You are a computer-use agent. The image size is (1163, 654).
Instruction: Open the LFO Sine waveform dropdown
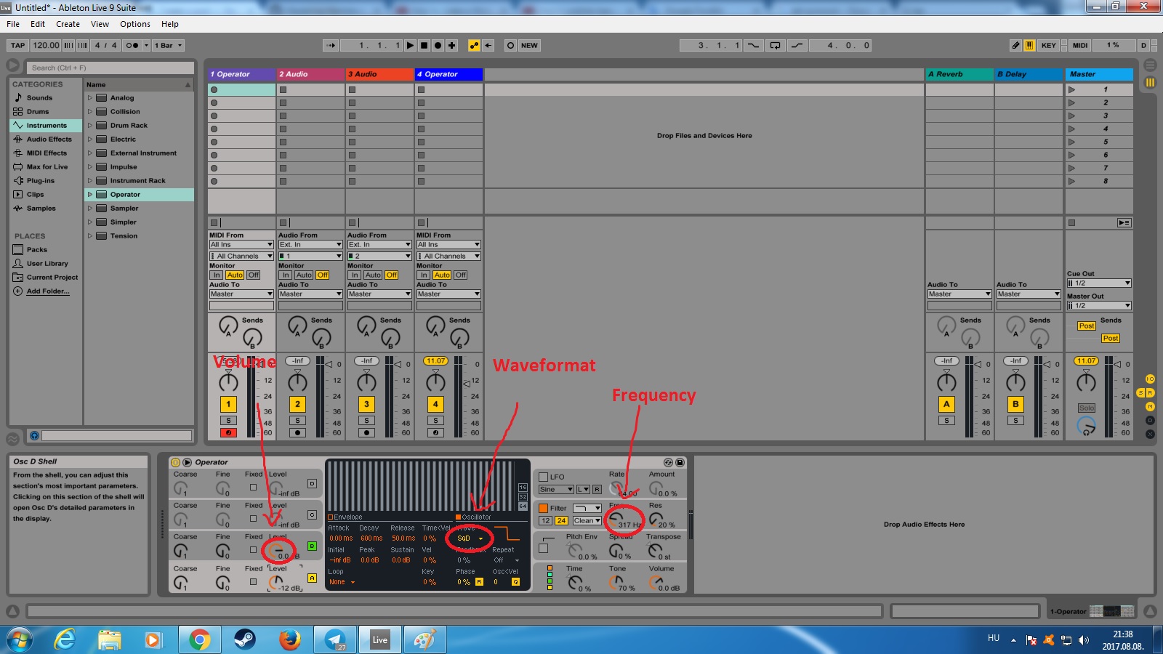[x=556, y=490]
